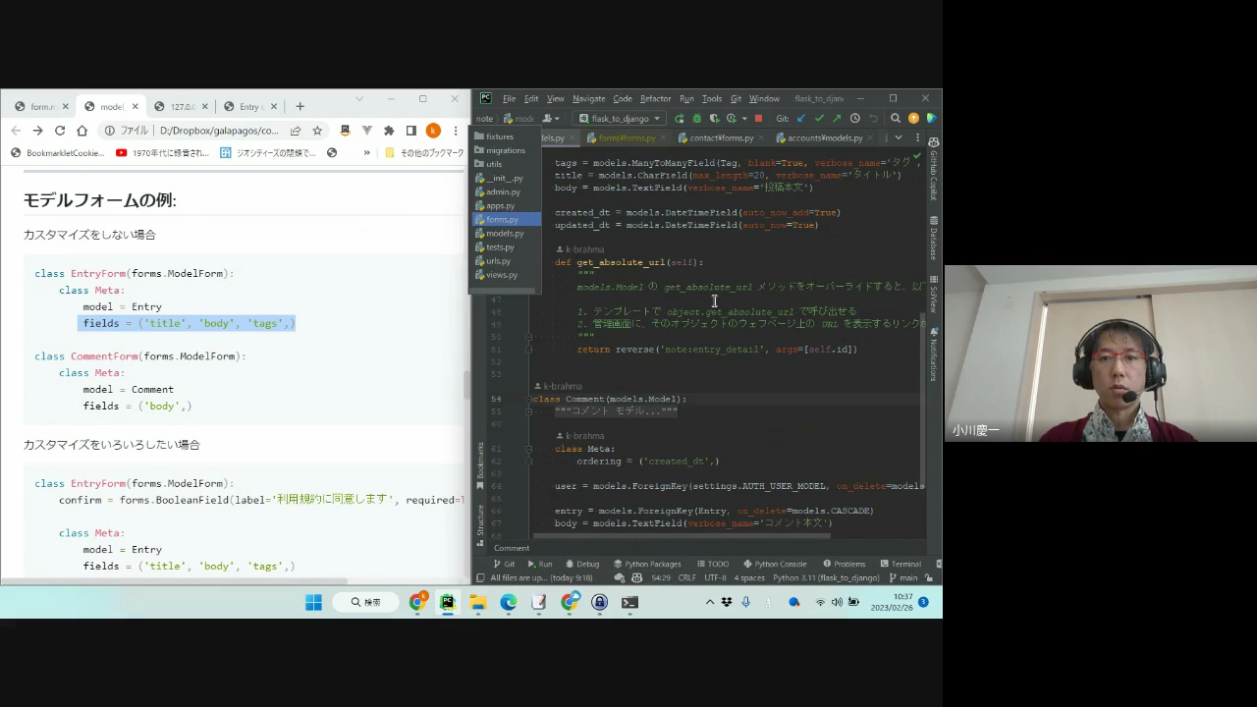
Task: Bookmark this page with the star icon
Action: [x=317, y=131]
